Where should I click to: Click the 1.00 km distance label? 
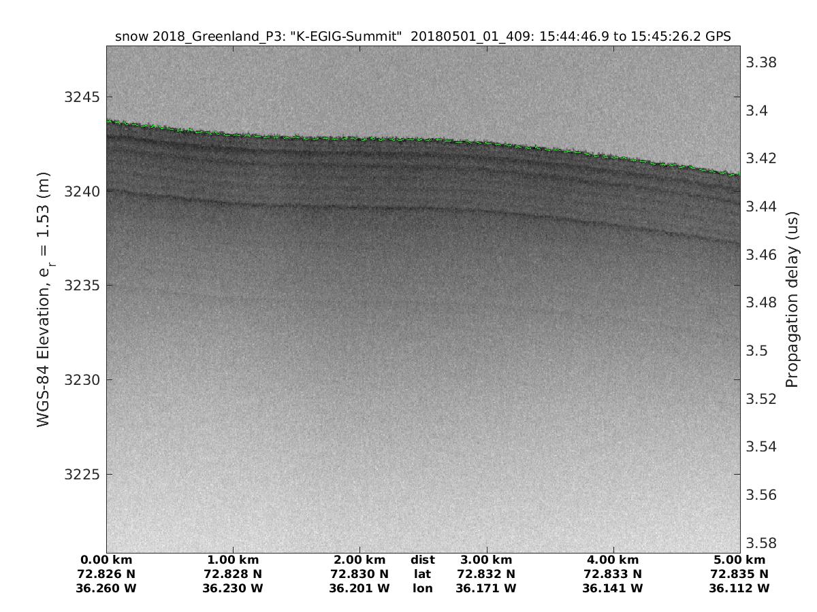[233, 560]
